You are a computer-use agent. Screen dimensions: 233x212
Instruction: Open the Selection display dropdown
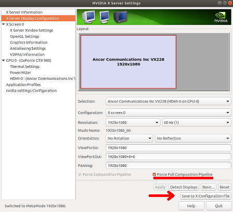pos(168,102)
